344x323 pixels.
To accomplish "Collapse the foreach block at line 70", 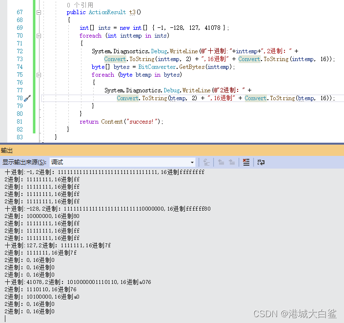I will point(39,36).
